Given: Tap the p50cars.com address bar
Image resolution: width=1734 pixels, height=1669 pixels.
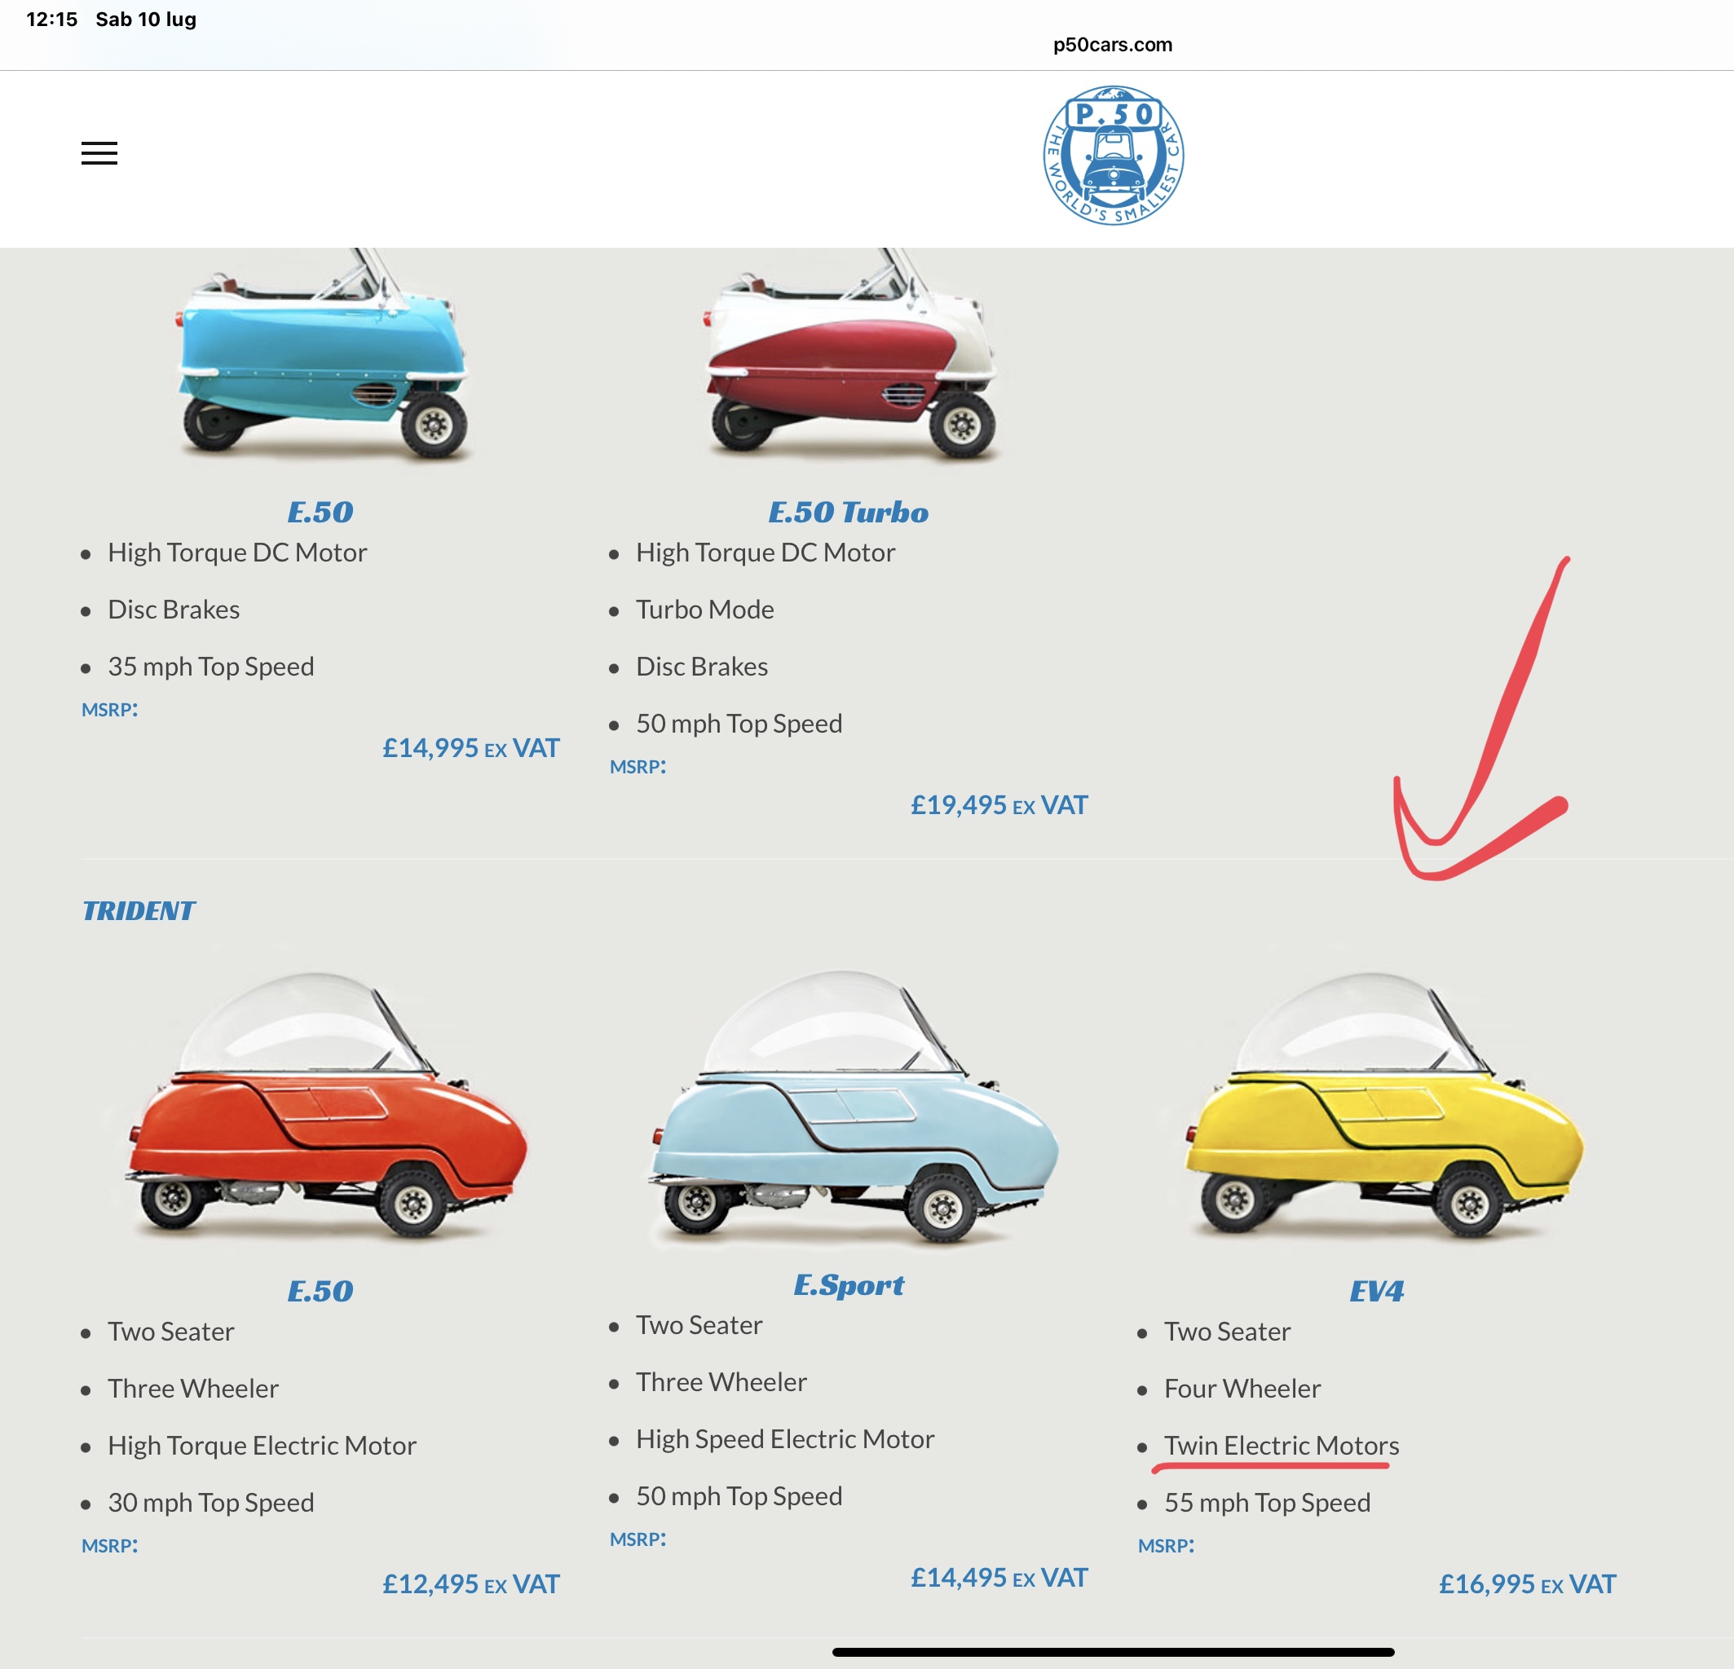Looking at the screenshot, I should (1112, 45).
